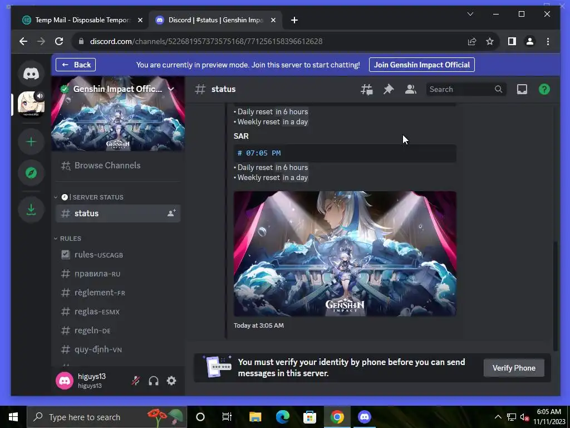Toggle deafen headphones in user panel
This screenshot has width=570, height=428.
pos(154,381)
